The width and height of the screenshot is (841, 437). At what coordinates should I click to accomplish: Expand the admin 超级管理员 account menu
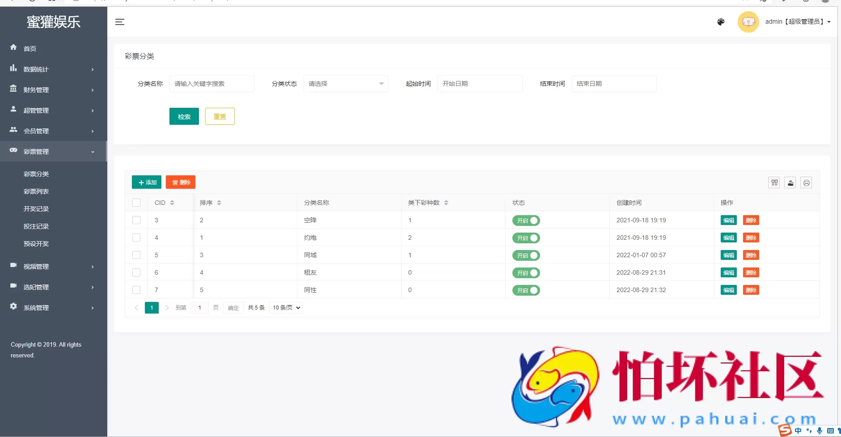(797, 21)
